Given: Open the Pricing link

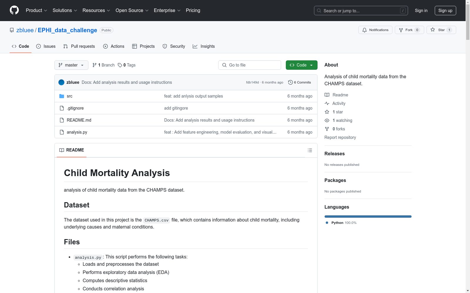Looking at the screenshot, I should point(193,11).
